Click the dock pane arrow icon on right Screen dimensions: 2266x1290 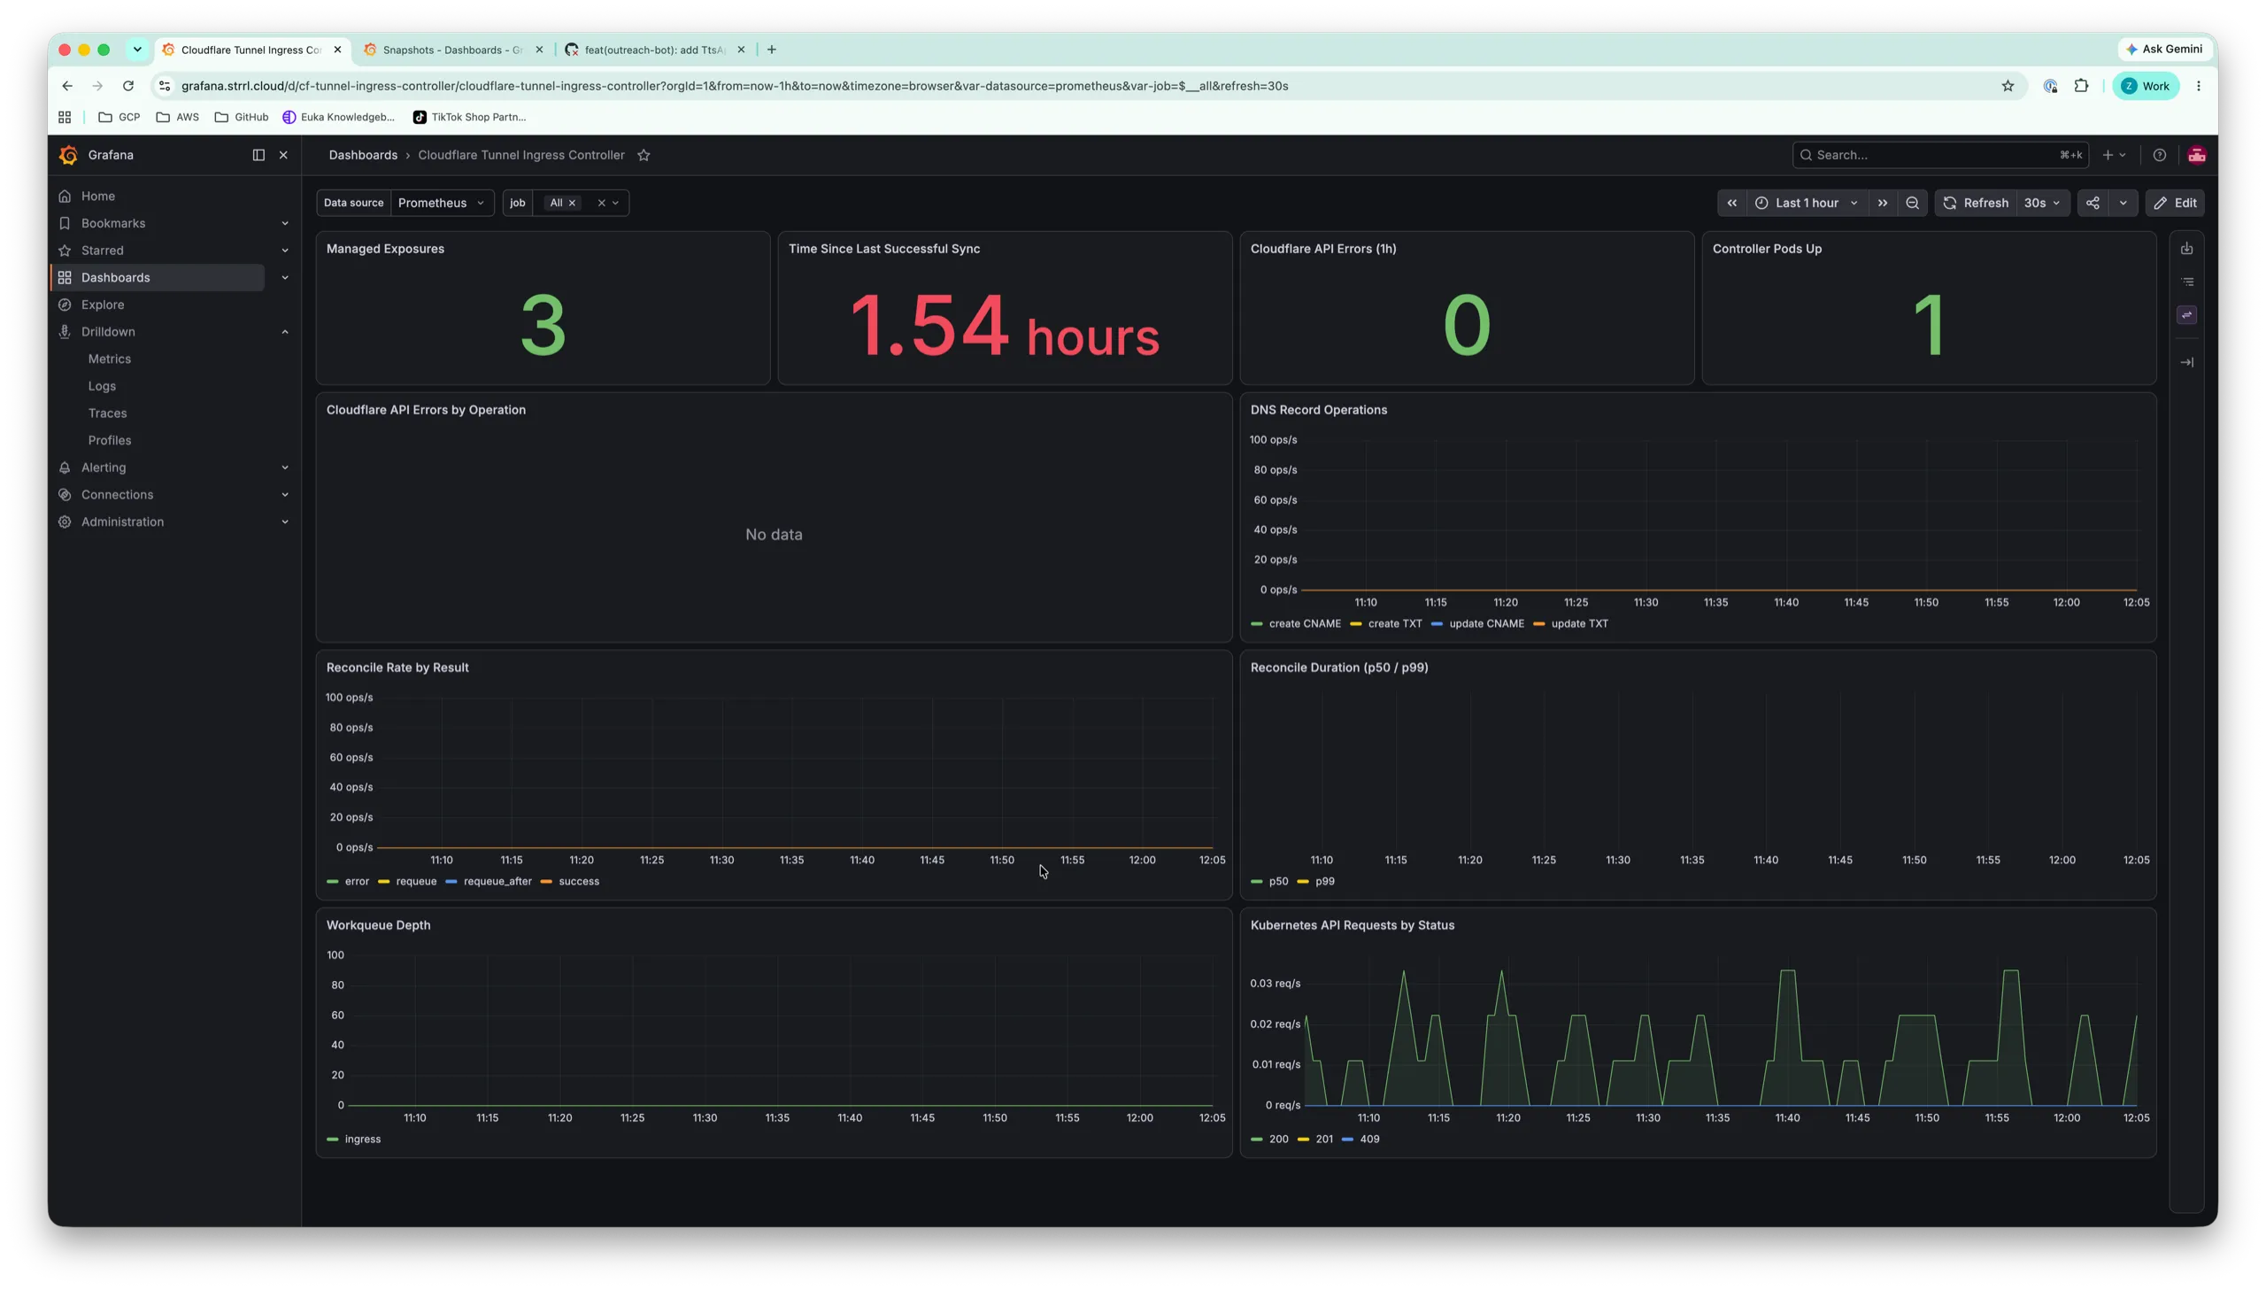pos(2186,362)
